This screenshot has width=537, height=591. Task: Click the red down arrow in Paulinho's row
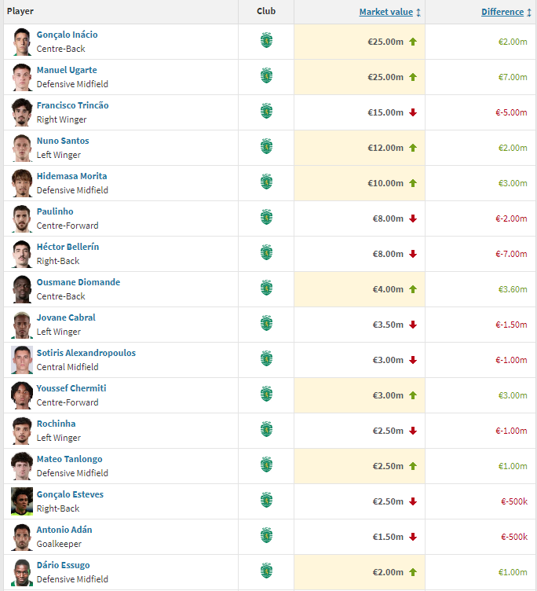(x=413, y=218)
